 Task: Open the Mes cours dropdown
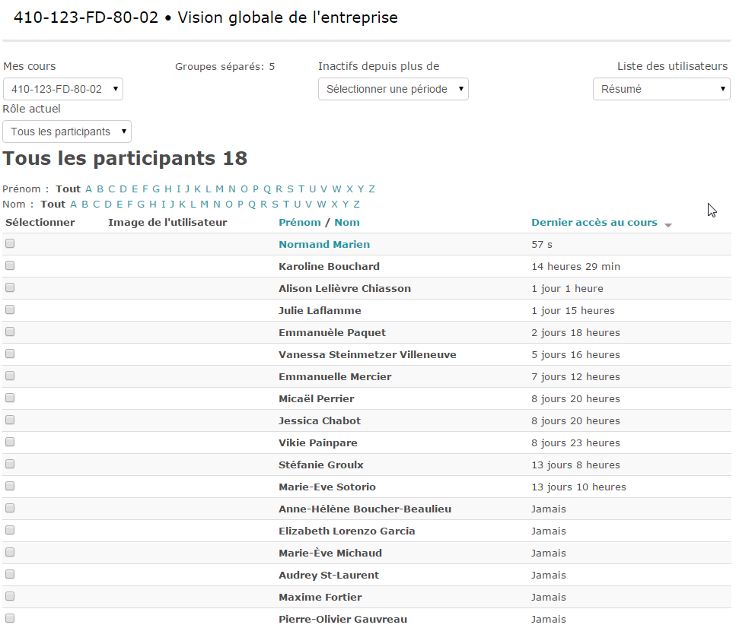point(63,89)
